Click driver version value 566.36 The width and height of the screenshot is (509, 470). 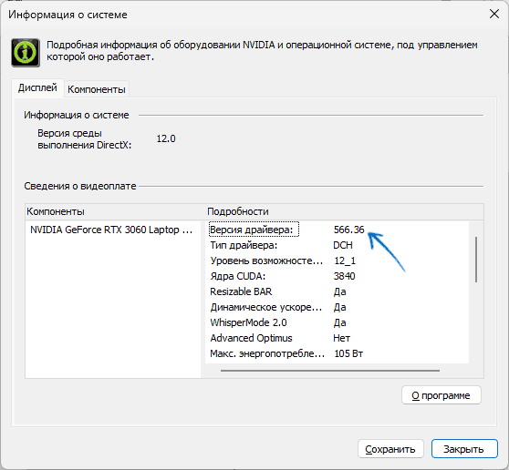tap(349, 230)
